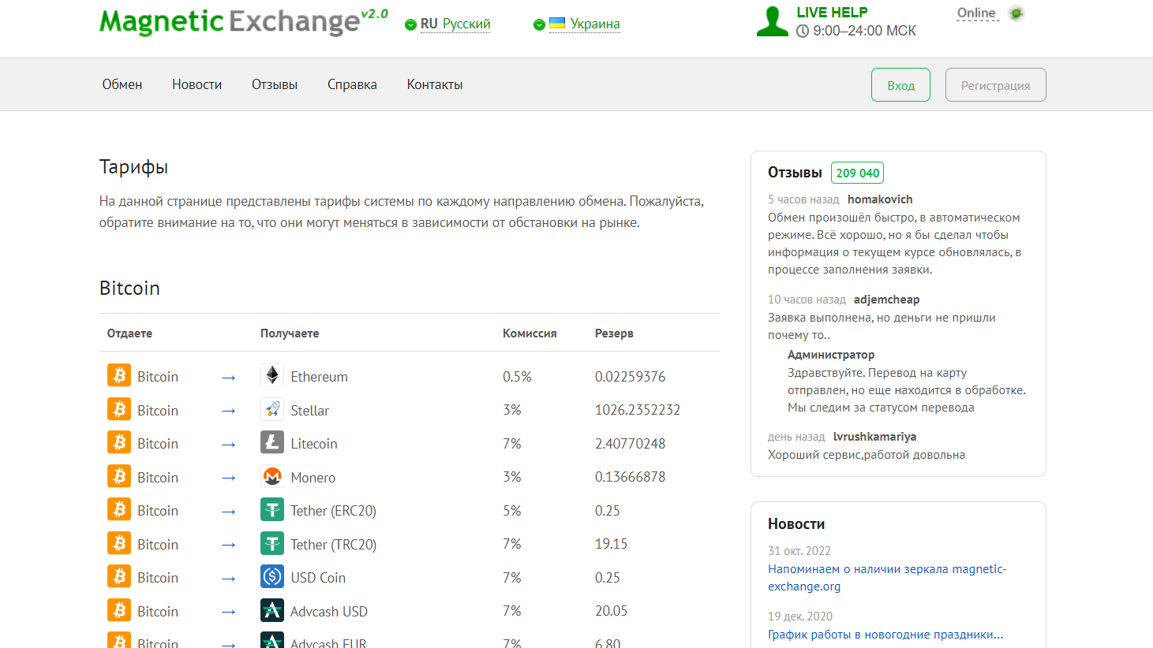Click the Tether (TRC20) icon
The image size is (1153, 648).
[x=272, y=543]
